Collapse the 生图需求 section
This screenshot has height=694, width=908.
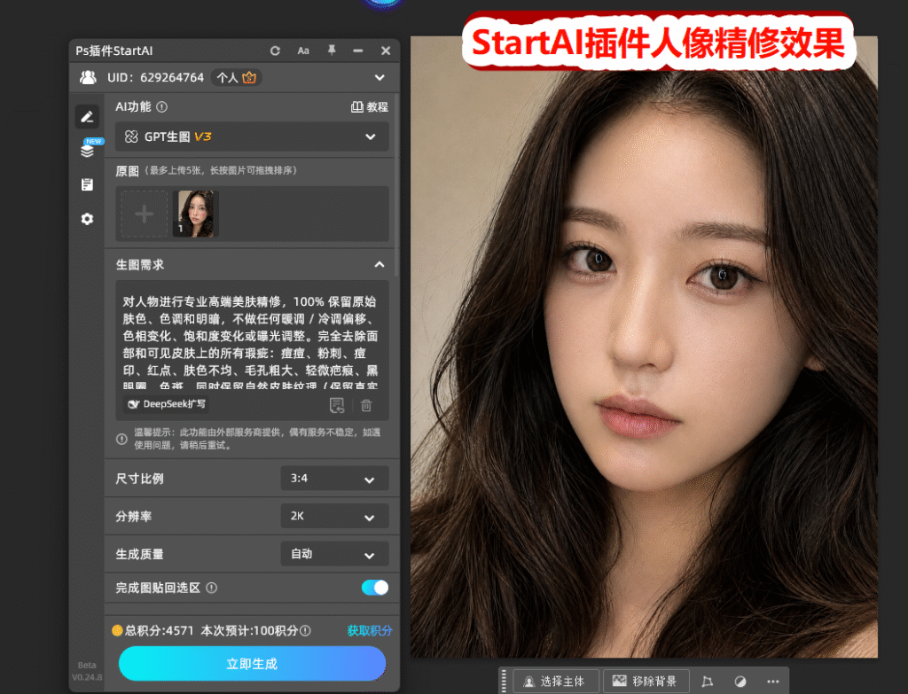tap(380, 264)
